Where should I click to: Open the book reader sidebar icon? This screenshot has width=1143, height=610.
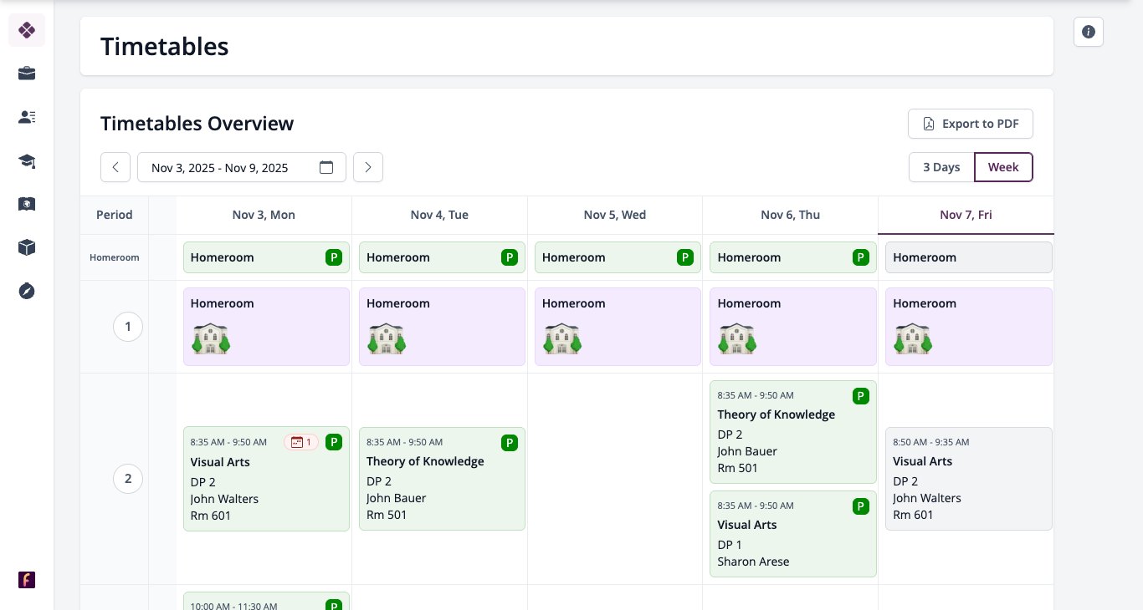[27, 204]
